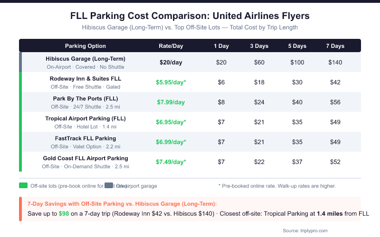Click the $140 Hibiscus 7-day cost

(x=335, y=62)
